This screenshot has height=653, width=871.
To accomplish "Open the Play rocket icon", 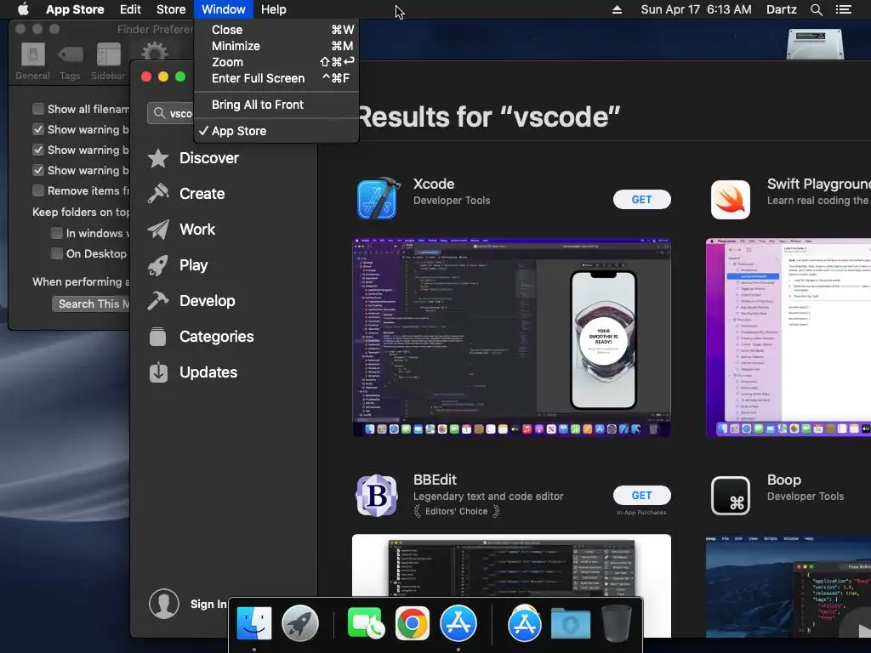I will [158, 265].
